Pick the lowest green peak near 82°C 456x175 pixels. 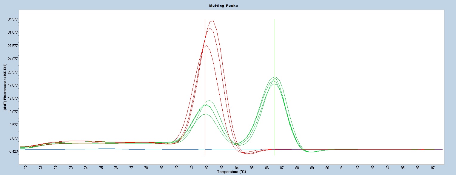click(205, 114)
